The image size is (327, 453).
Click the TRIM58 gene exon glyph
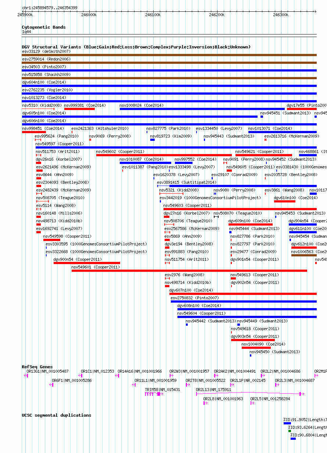pyautogui.click(x=159, y=394)
